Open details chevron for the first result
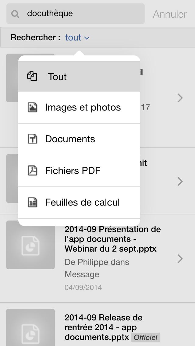This screenshot has height=346, width=195. (180, 98)
